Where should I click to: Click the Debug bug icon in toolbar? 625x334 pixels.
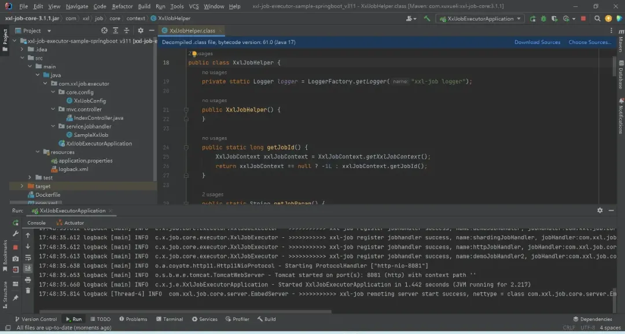click(x=543, y=19)
